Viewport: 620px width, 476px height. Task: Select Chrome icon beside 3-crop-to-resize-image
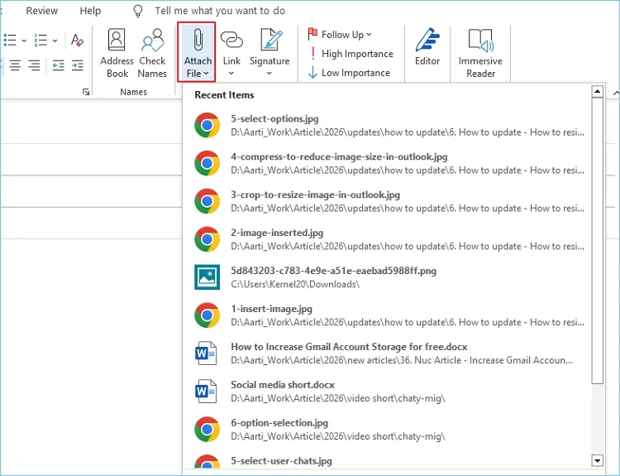coord(207,201)
